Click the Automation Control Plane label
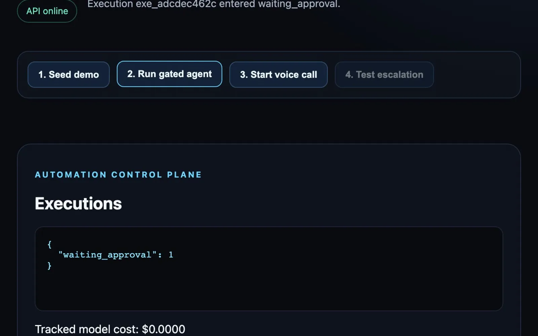538x336 pixels. click(x=118, y=175)
